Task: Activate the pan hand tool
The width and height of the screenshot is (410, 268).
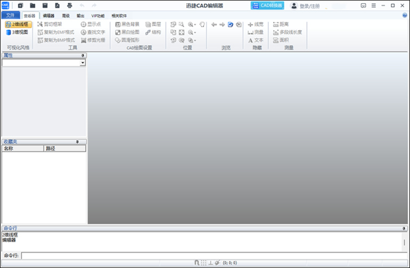Action: (202, 24)
